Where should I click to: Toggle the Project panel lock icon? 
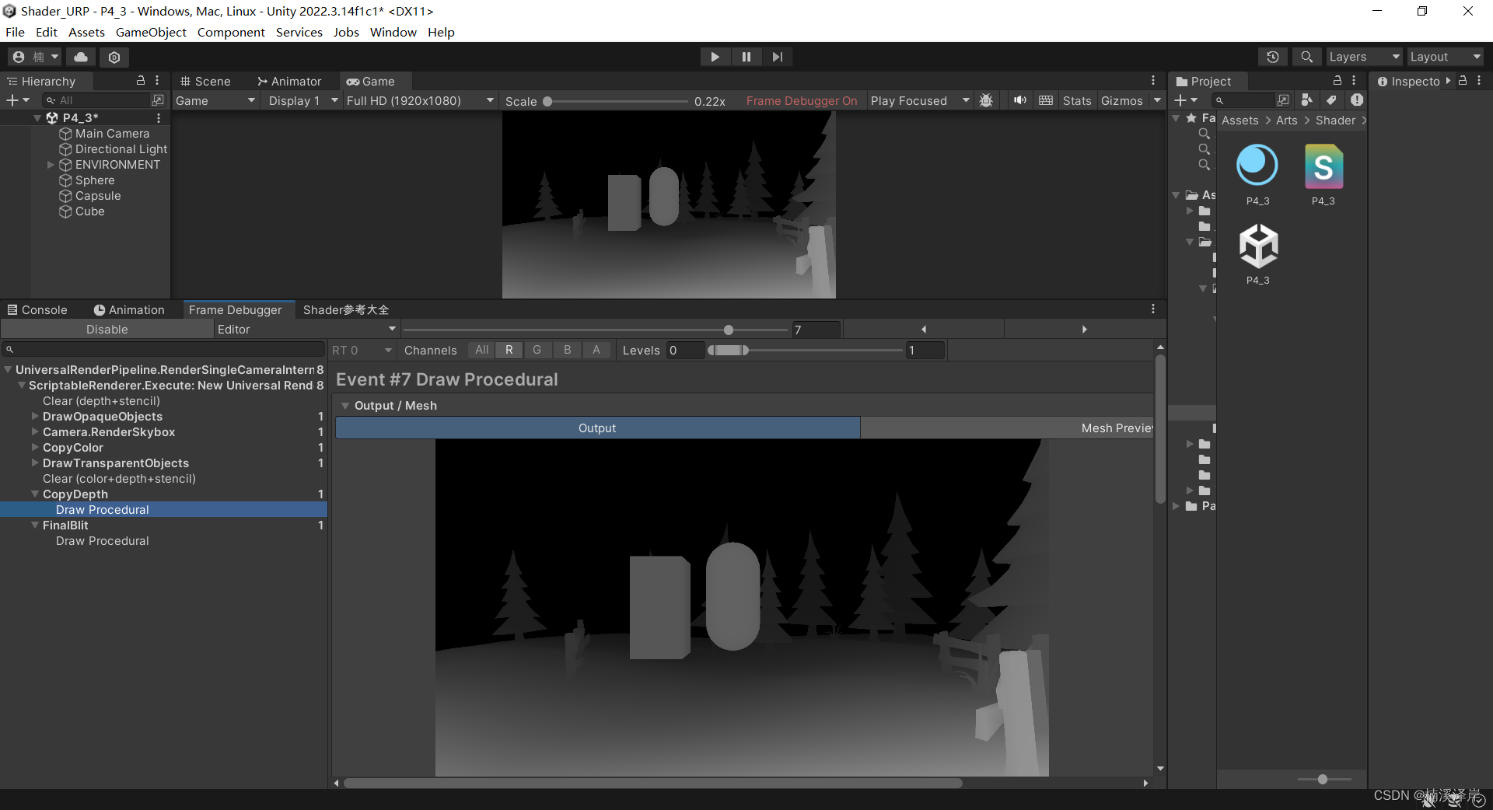(1337, 81)
